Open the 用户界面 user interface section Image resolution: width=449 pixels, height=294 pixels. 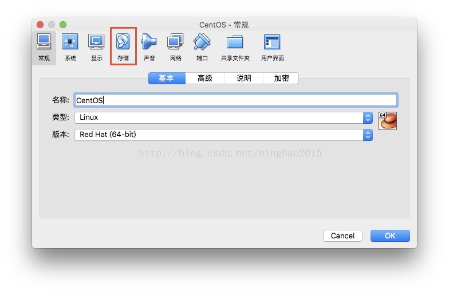click(x=273, y=47)
